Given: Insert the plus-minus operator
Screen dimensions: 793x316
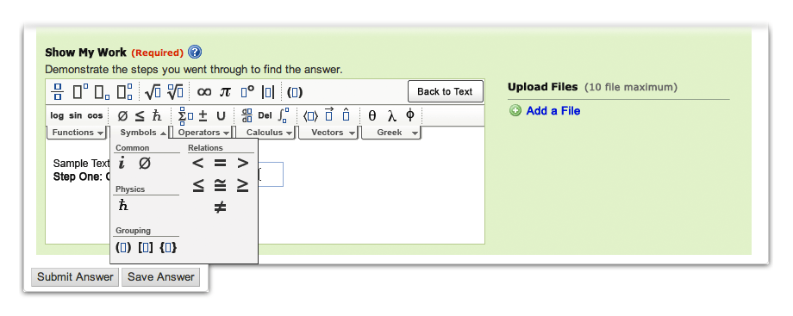Looking at the screenshot, I should [x=203, y=115].
